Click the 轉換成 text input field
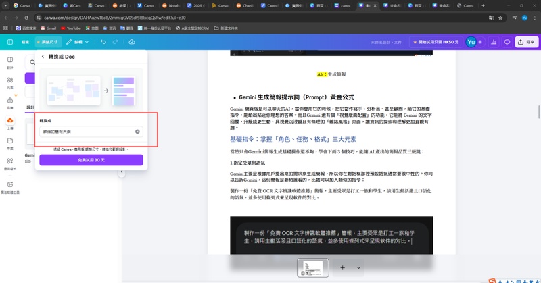 click(x=91, y=132)
